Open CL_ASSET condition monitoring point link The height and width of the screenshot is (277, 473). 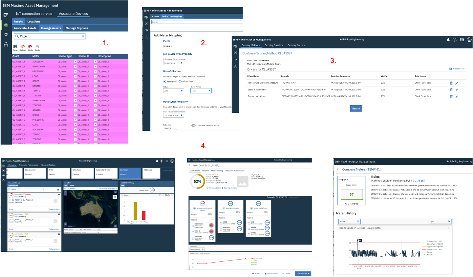(x=419, y=181)
